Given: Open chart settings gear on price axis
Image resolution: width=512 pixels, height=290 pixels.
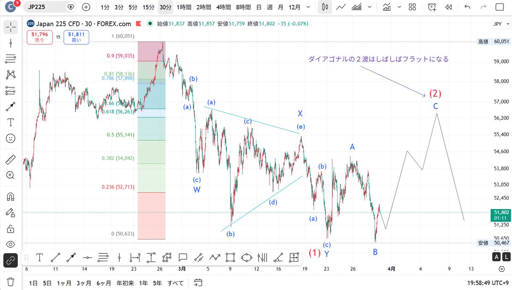Looking at the screenshot, I should point(501,269).
